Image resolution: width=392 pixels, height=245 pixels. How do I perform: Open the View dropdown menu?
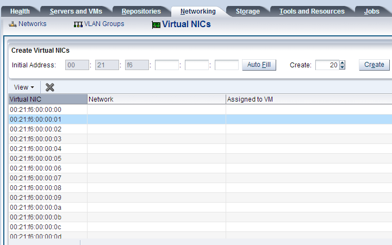point(24,87)
